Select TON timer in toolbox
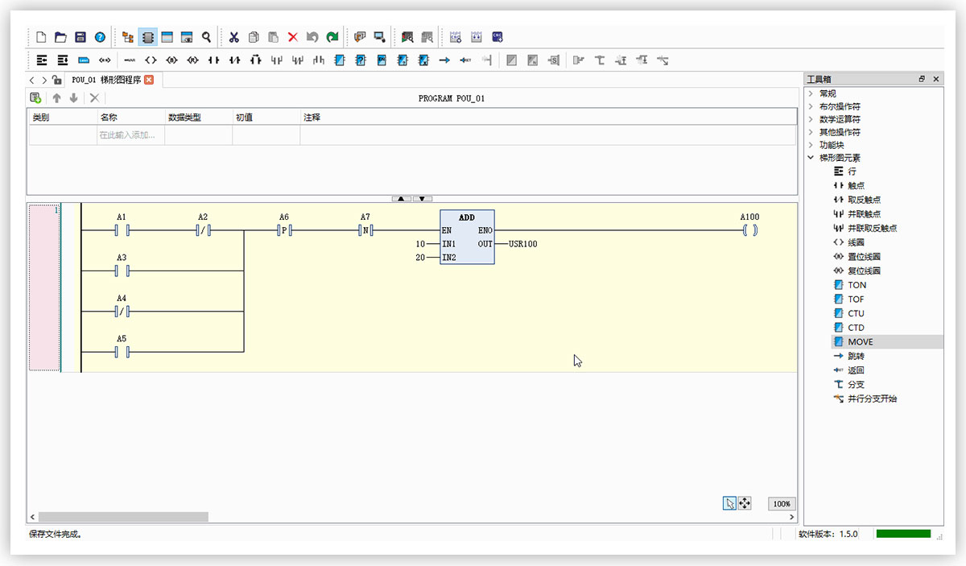 (857, 285)
